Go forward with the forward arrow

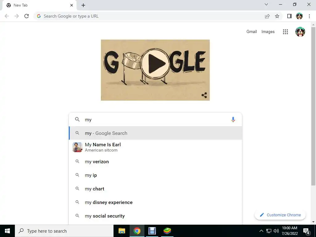pyautogui.click(x=17, y=16)
